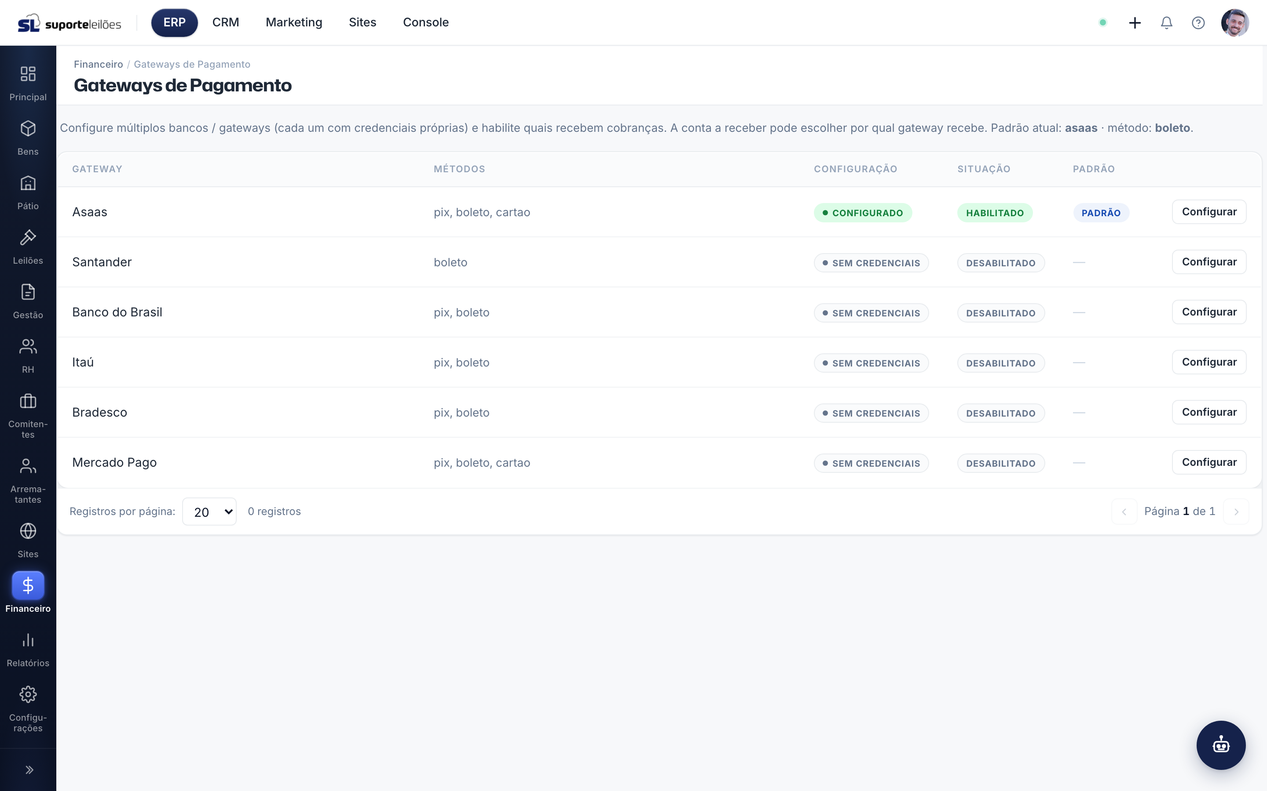Viewport: 1267px width, 791px height.
Task: Click the SITUAÇÃO column header
Action: click(984, 169)
